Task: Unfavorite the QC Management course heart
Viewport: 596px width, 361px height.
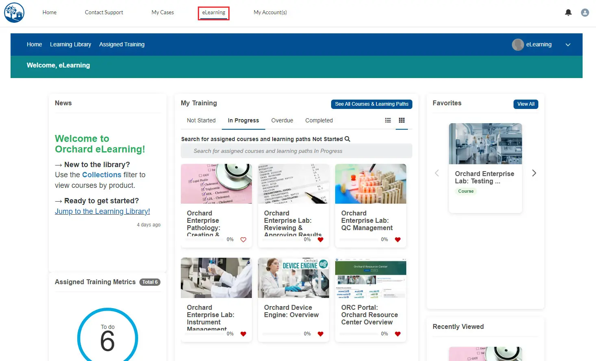Action: point(398,240)
